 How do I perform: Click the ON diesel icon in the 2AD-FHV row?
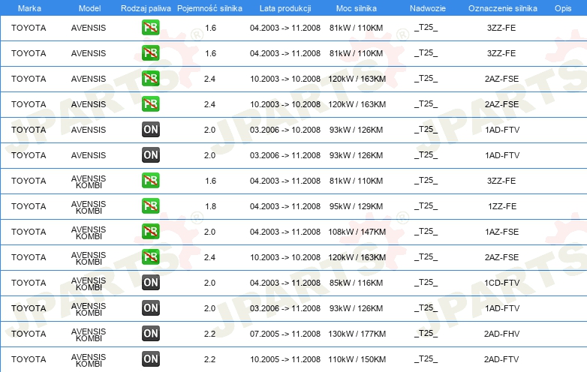tap(150, 334)
